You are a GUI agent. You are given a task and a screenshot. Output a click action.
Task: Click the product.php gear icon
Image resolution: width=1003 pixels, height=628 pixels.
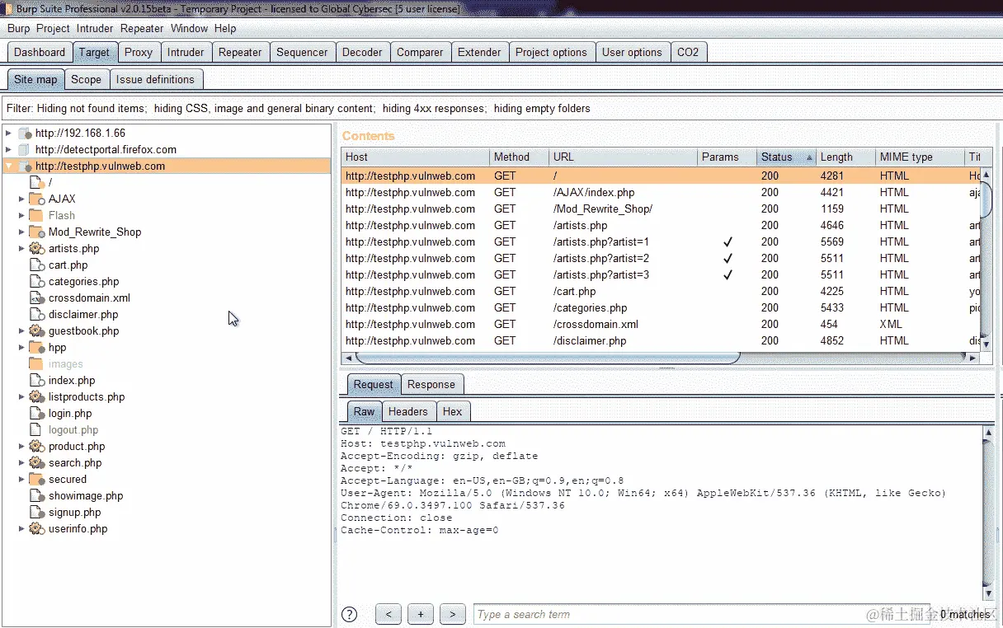click(x=36, y=446)
